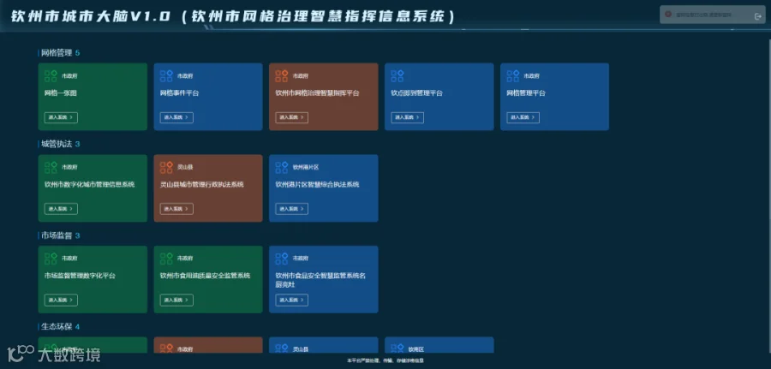
Task: Click the green grid icon on 网格一张图 card
Action: pos(51,75)
